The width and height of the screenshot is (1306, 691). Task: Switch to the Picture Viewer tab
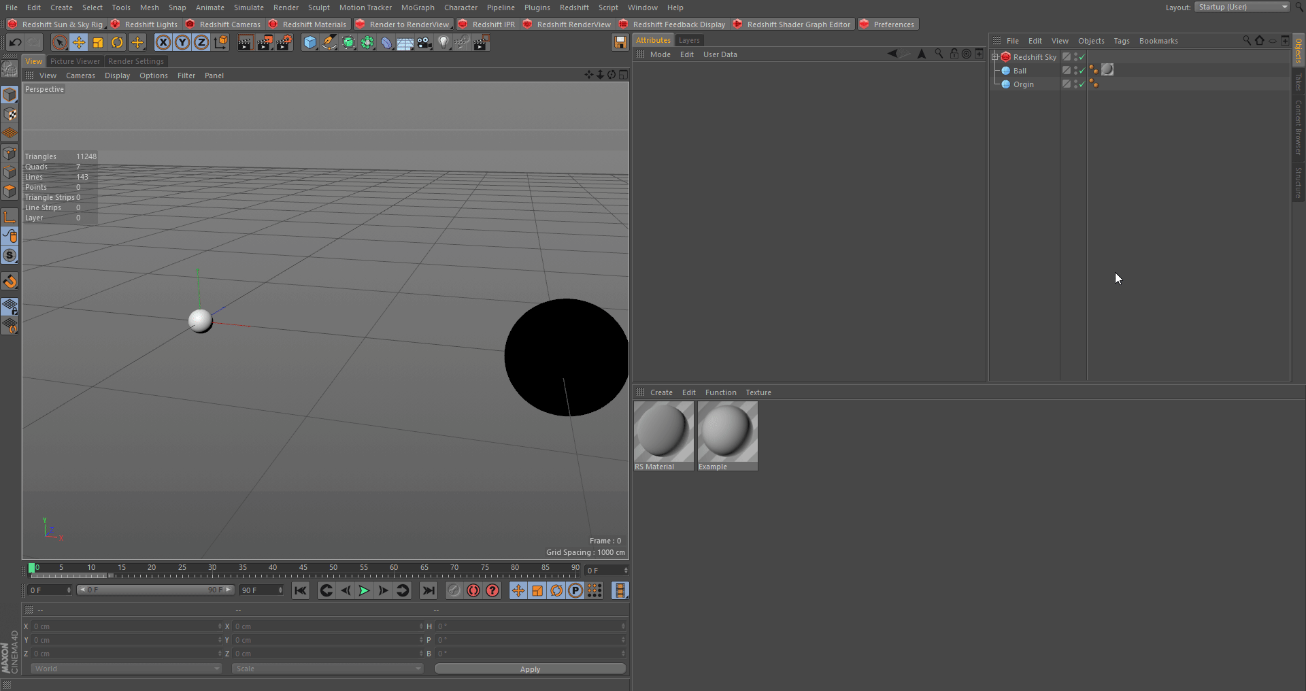(x=75, y=61)
